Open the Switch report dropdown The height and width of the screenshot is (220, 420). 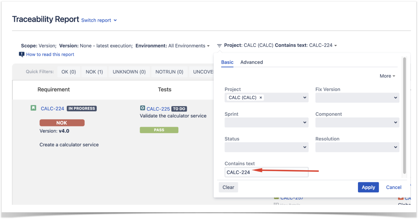[99, 20]
